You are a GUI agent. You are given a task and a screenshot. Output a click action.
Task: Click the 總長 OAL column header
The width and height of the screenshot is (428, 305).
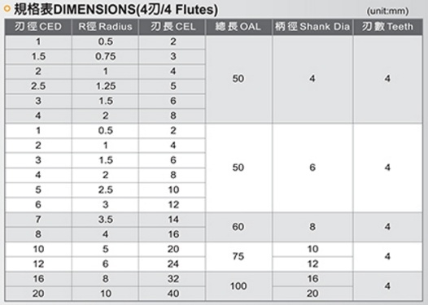coord(238,27)
